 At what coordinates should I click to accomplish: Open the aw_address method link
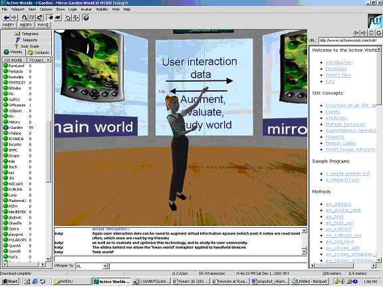[338, 204]
